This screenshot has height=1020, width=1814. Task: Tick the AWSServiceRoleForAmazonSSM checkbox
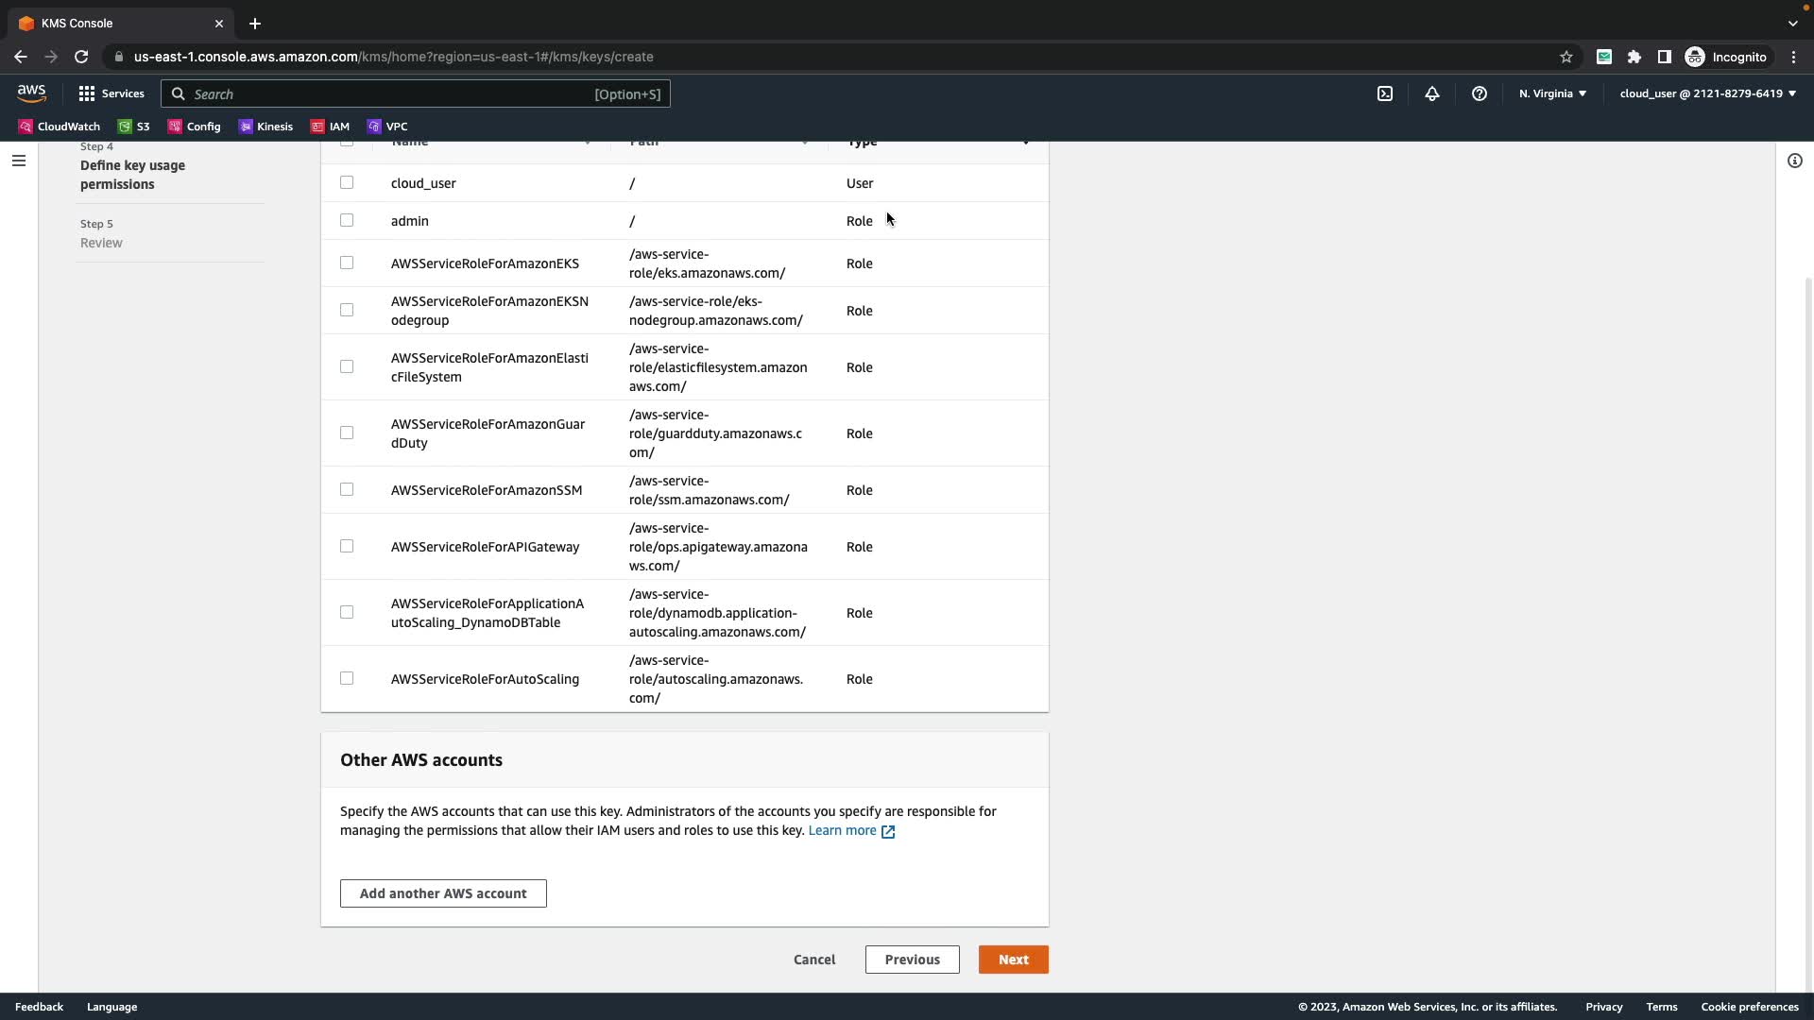tap(347, 489)
